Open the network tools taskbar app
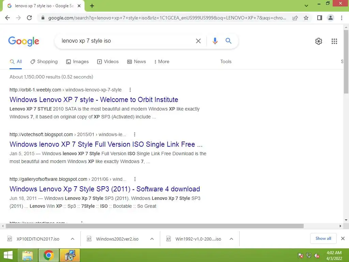349x262 pixels. 70,255
